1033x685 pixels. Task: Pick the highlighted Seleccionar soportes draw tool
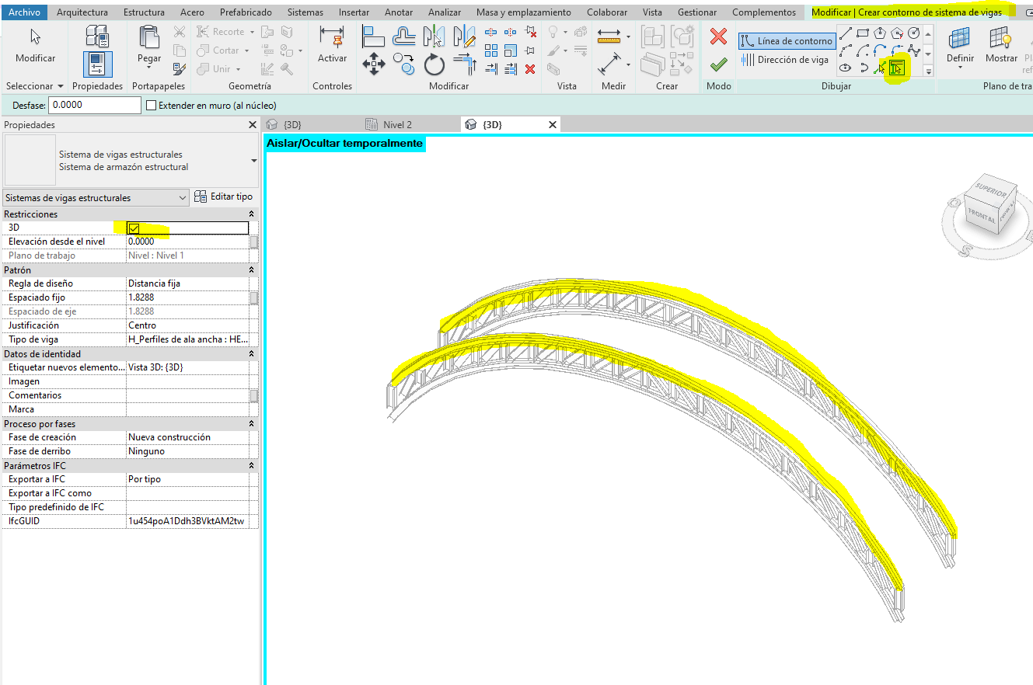897,68
